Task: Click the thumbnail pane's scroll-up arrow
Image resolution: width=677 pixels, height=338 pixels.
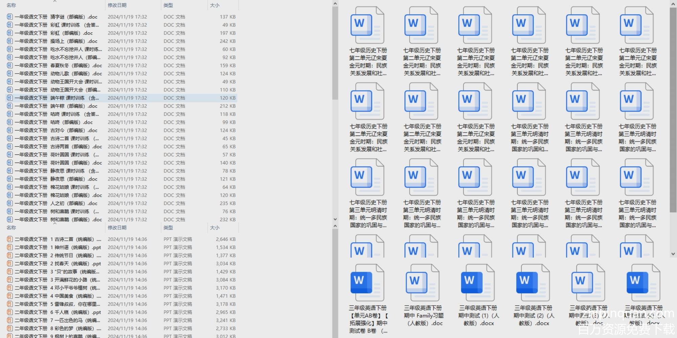Action: pyautogui.click(x=673, y=4)
